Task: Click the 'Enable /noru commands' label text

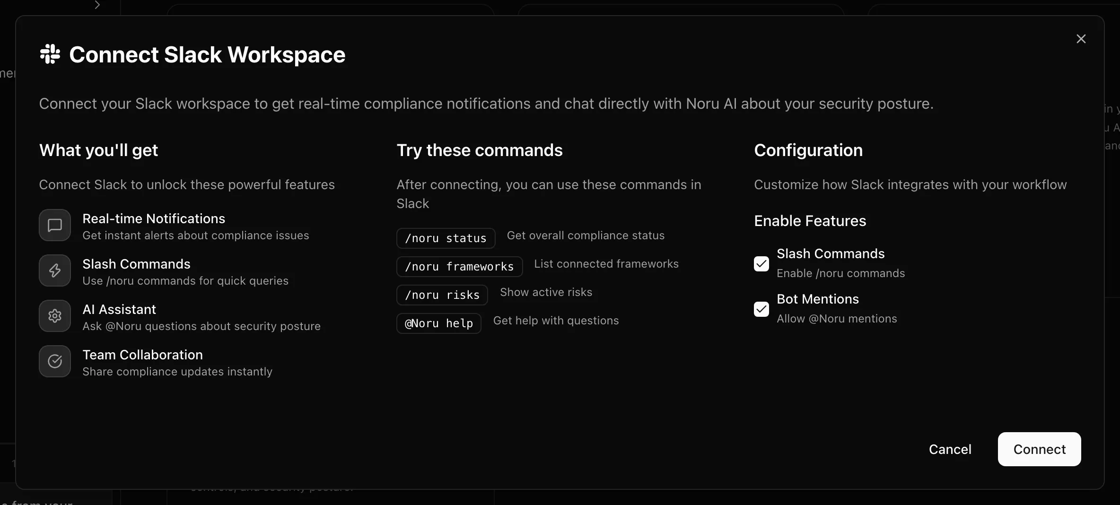Action: point(840,273)
